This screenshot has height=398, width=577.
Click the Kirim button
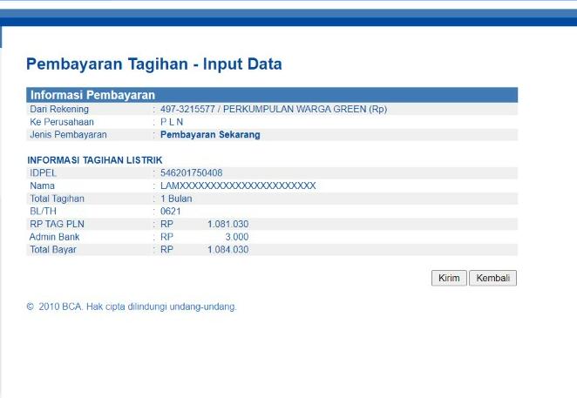click(449, 278)
